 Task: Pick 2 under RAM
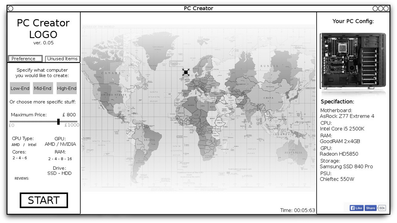coord(49,159)
